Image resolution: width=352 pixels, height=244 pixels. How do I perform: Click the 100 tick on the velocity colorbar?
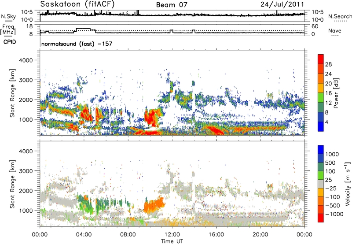click(x=330, y=171)
